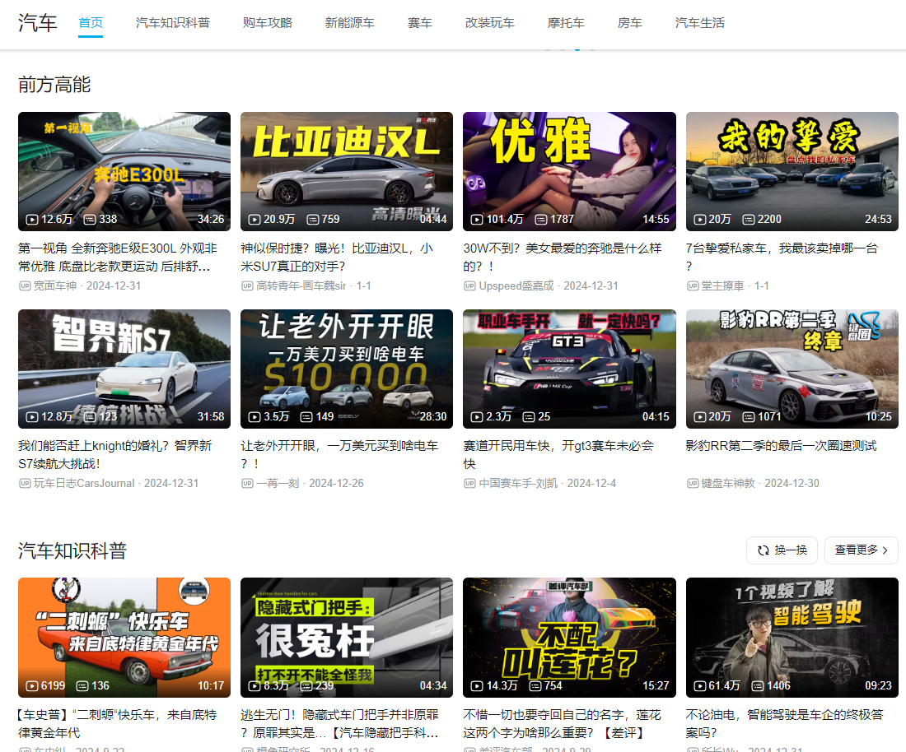Click the 汽车知识科普 section heading
Image resolution: width=906 pixels, height=752 pixels.
coord(72,550)
